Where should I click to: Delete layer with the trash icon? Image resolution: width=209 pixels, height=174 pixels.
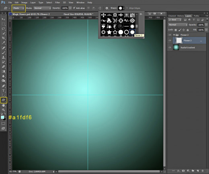[x=203, y=171]
